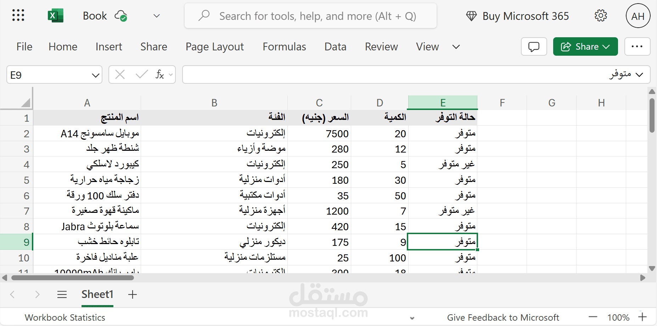Open the function dropdown next to fx
The image size is (657, 326).
tap(171, 74)
